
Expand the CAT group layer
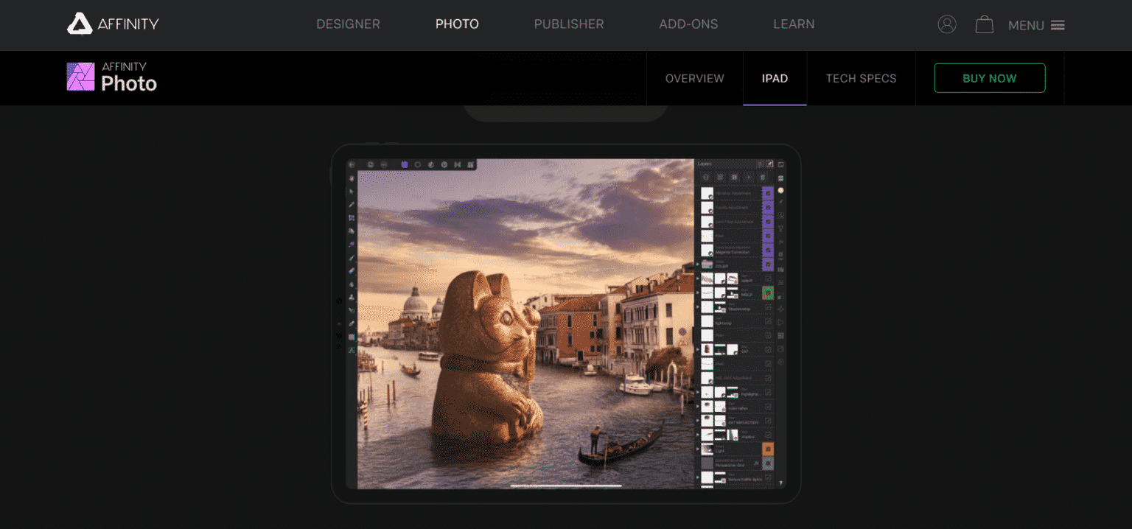coord(697,349)
